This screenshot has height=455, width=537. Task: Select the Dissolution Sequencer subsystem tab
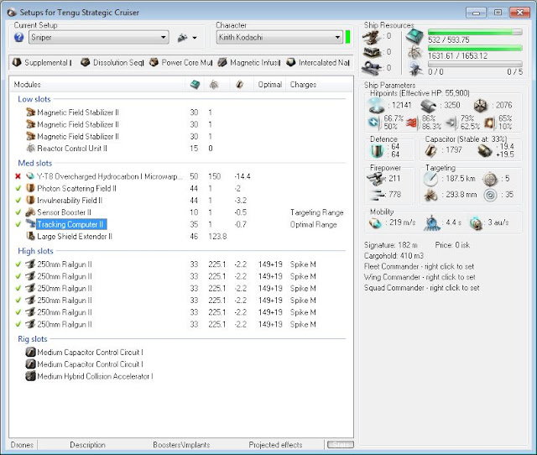(x=112, y=62)
